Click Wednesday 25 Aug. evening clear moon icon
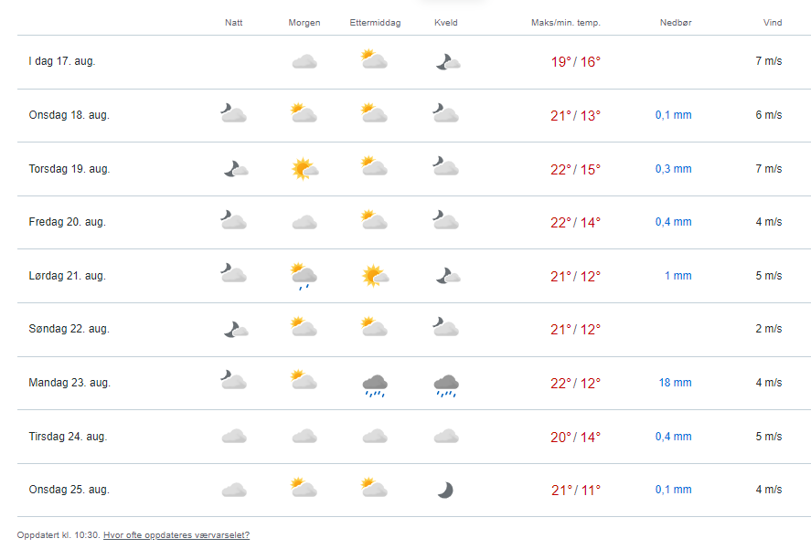Image resolution: width=811 pixels, height=549 pixels. click(x=445, y=490)
